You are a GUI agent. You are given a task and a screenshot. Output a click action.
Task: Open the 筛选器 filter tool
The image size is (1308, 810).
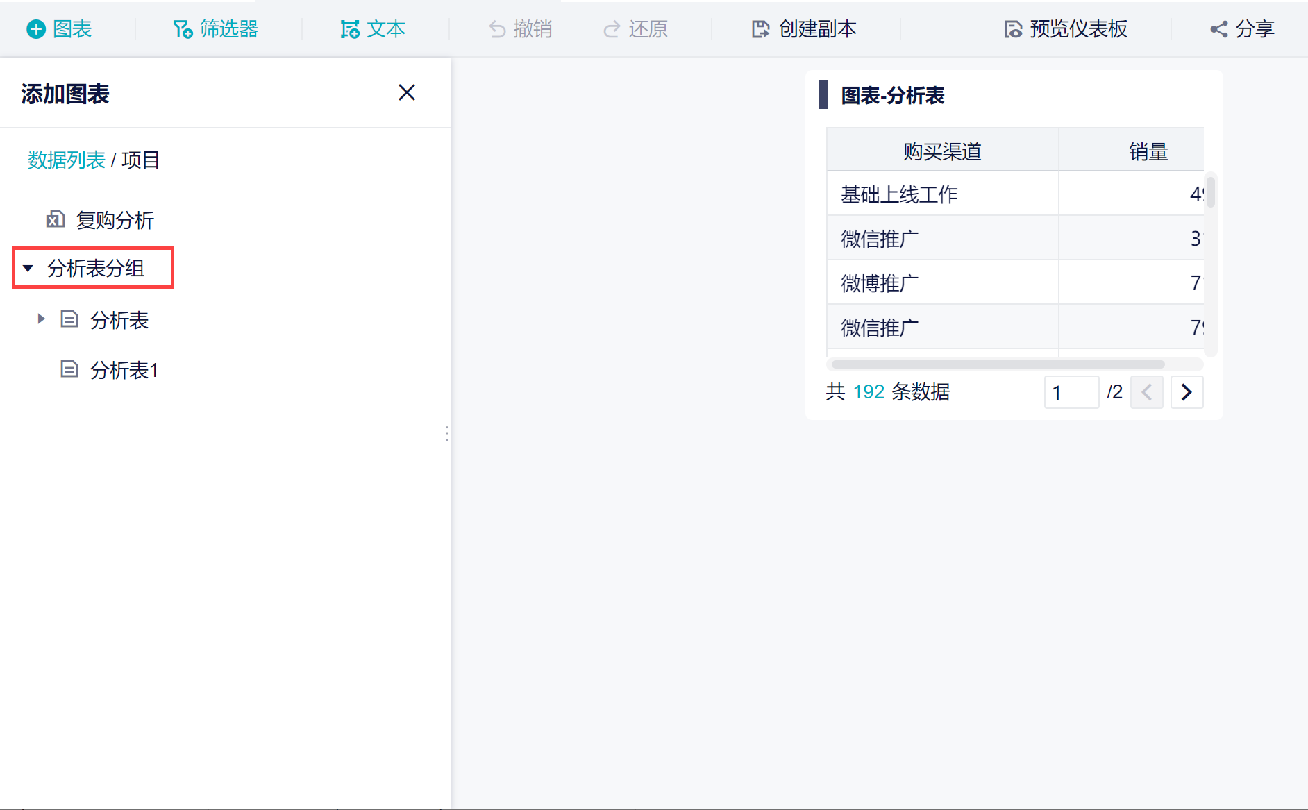tap(215, 29)
